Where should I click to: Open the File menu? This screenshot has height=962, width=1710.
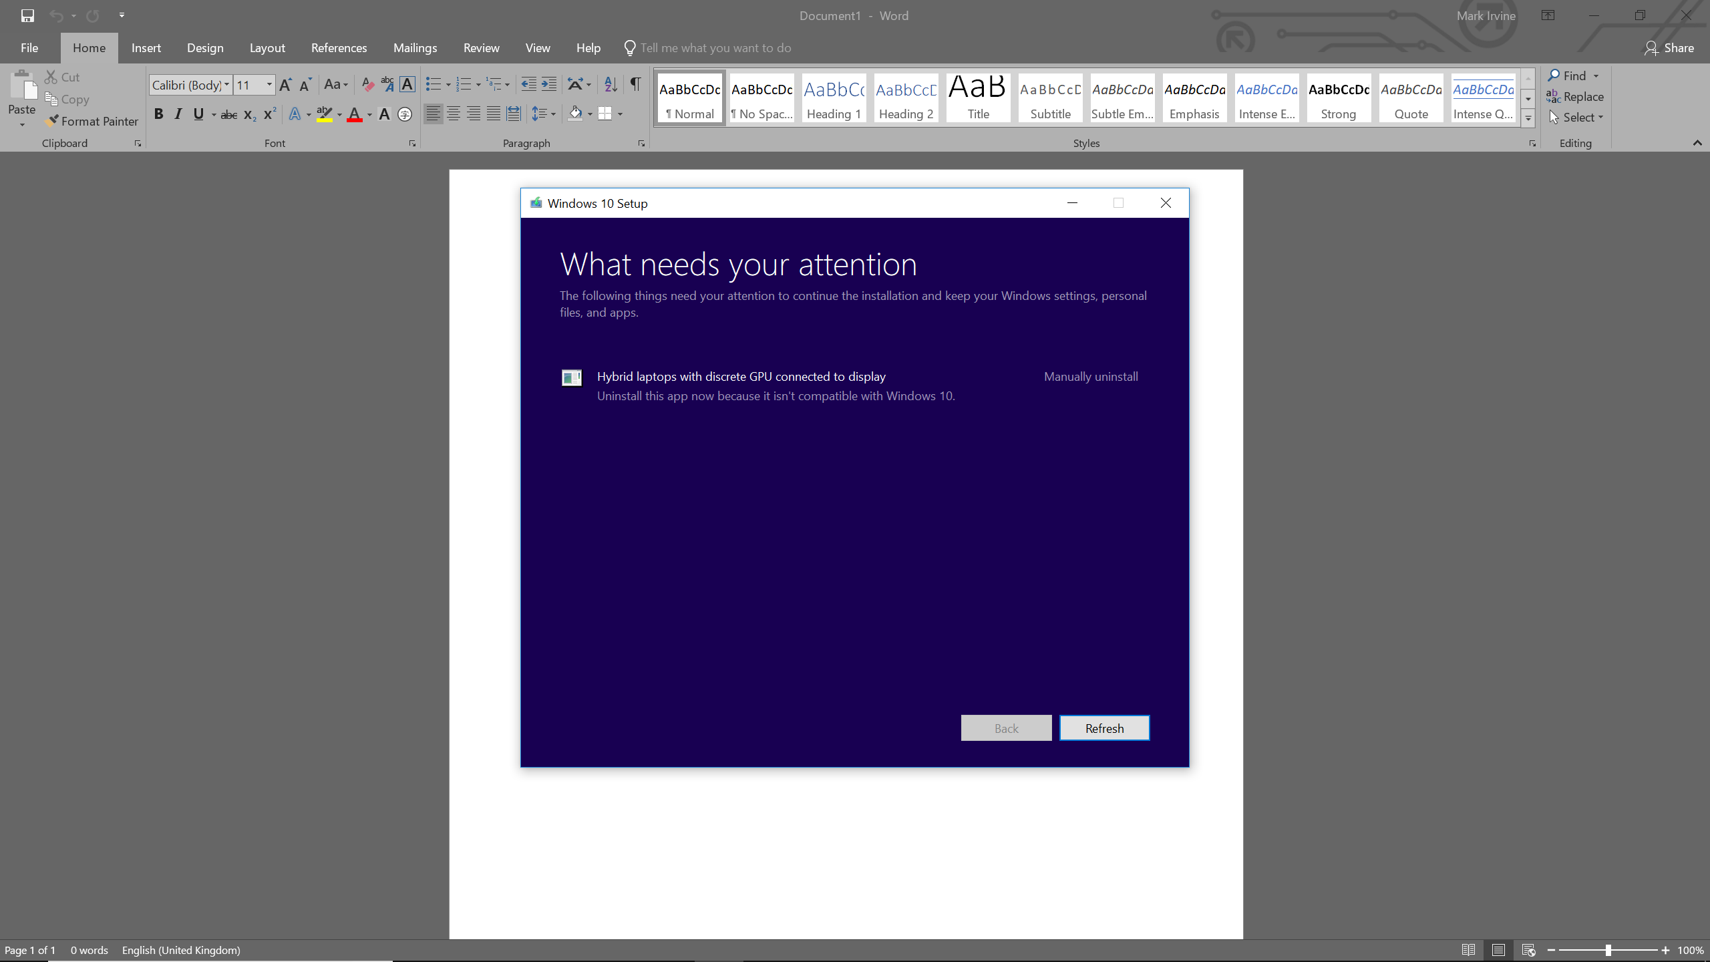tap(29, 48)
